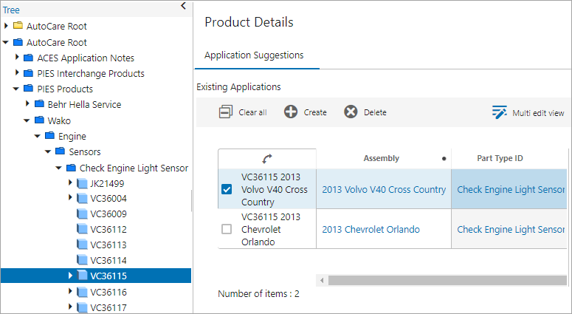572x314 pixels.
Task: Click the refresh arrows column header icon
Action: pyautogui.click(x=267, y=158)
